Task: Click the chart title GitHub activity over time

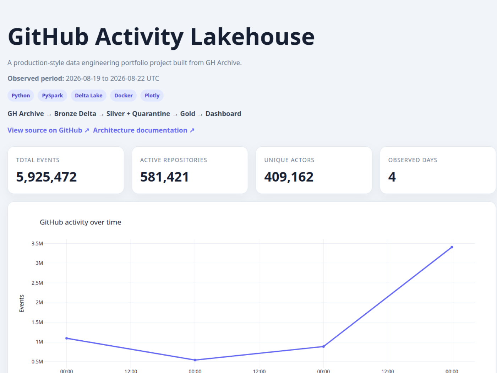Action: coord(81,222)
